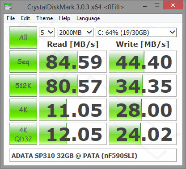
Task: Click the Read [MB/s] column header
Action: click(x=73, y=44)
